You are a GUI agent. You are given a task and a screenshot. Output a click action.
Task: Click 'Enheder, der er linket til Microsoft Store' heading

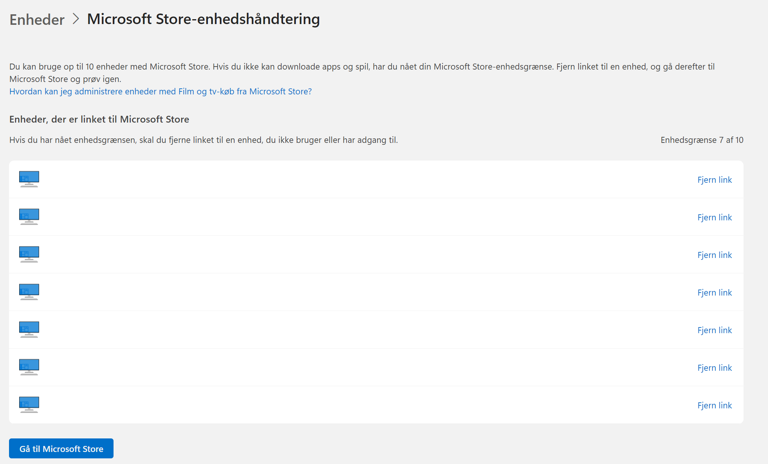click(x=99, y=119)
